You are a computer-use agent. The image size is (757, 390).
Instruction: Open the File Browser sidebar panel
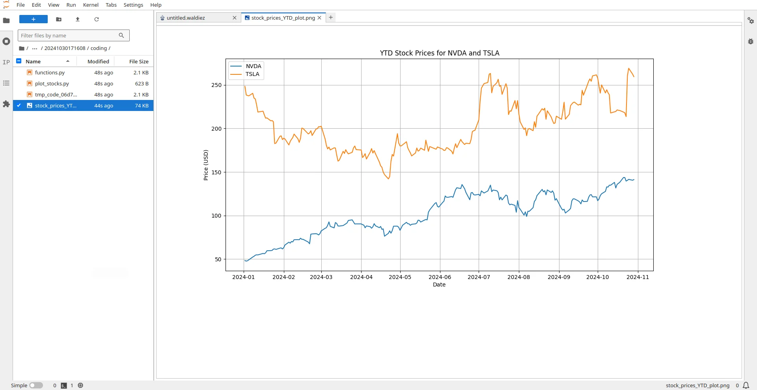tap(6, 20)
